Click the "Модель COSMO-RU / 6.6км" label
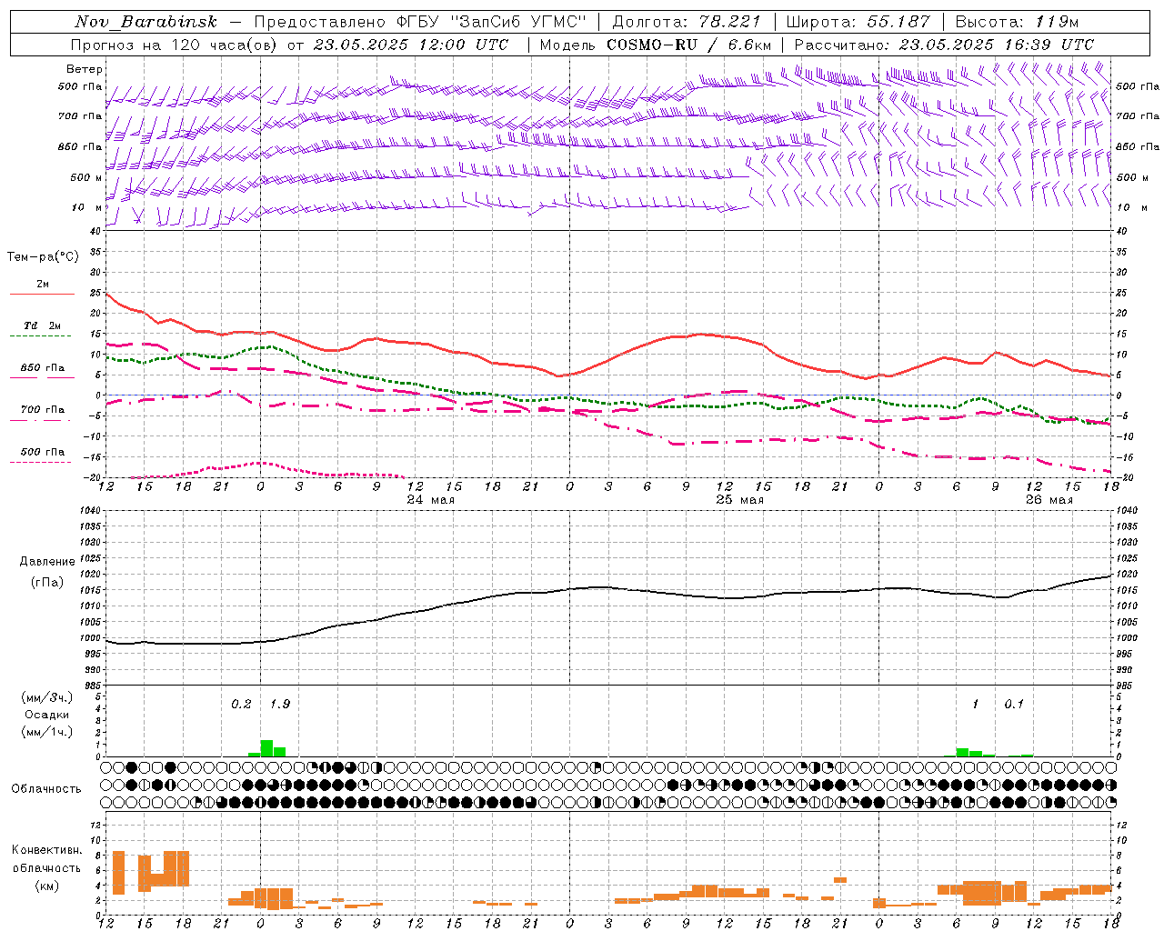Screen dimensions: 1164x931 click(x=655, y=45)
